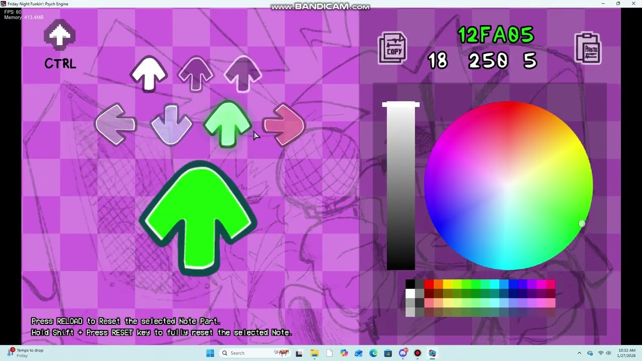Pick the pure blue top-row swatch
This screenshot has width=642, height=361.
[514, 284]
